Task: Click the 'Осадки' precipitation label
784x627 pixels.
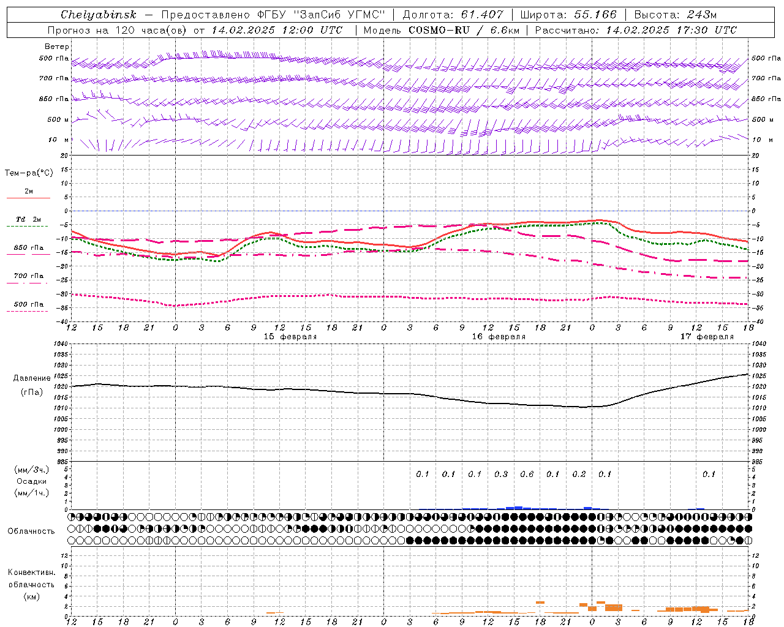Action: point(32,481)
